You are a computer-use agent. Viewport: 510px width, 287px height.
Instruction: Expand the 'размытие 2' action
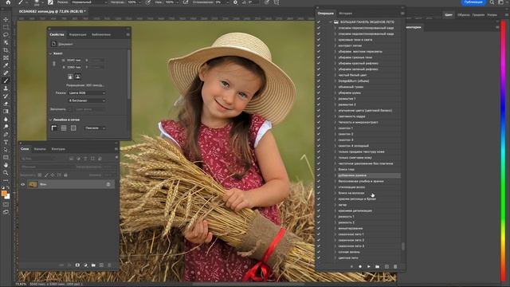335,104
